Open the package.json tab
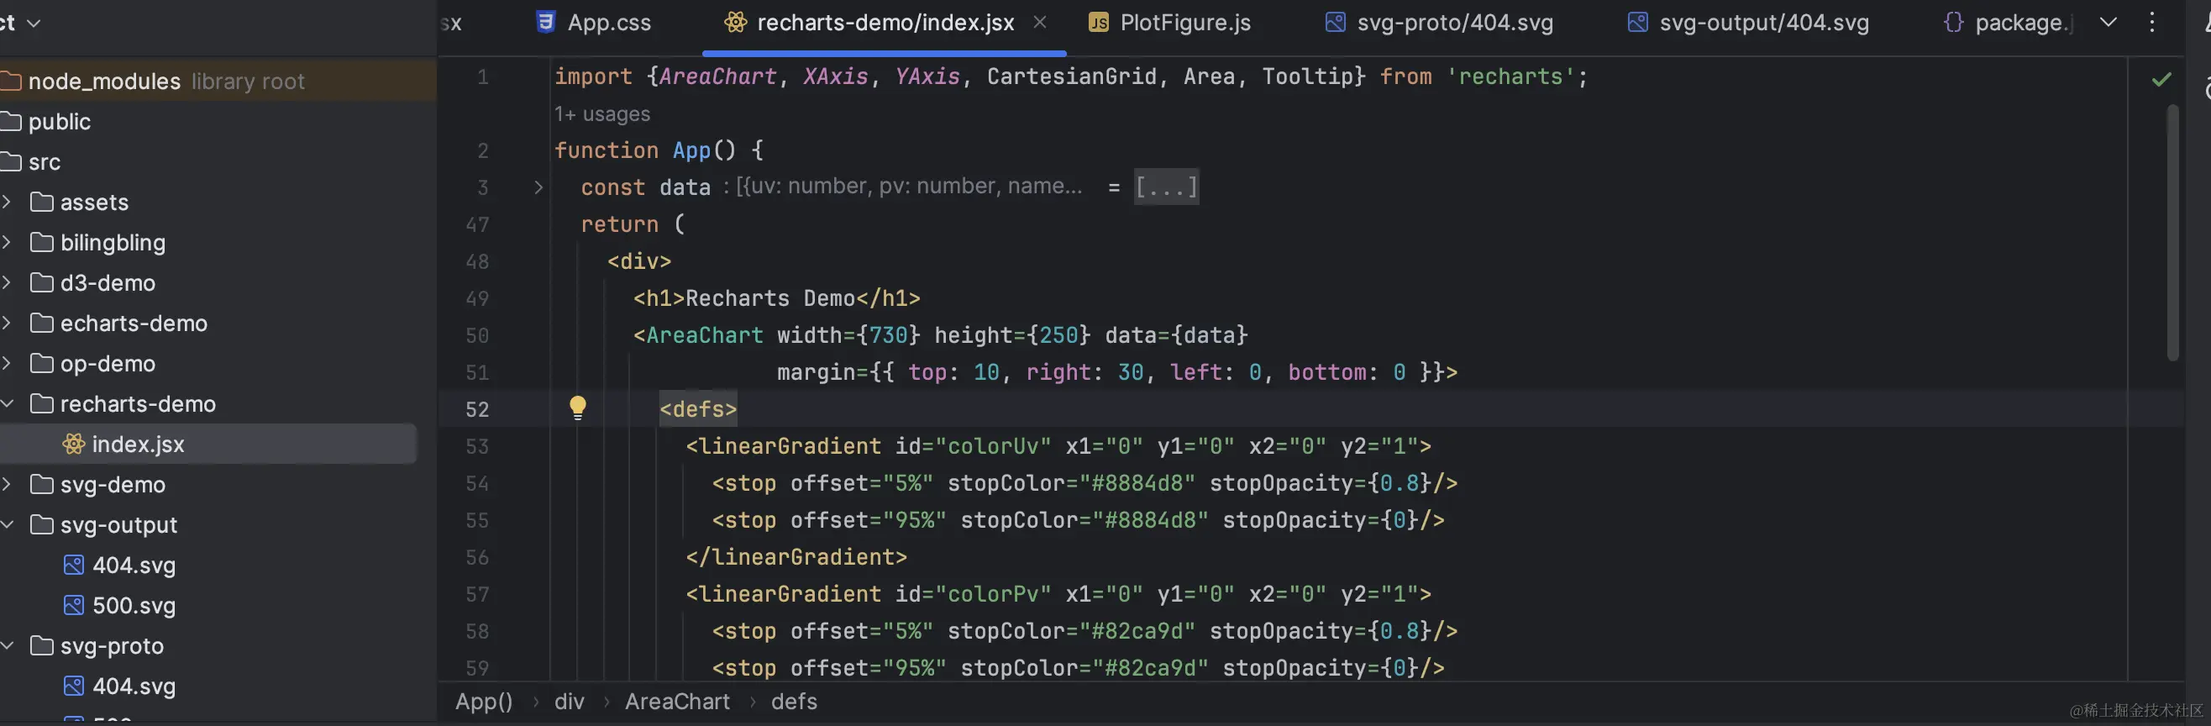This screenshot has height=726, width=2211. click(x=2009, y=23)
